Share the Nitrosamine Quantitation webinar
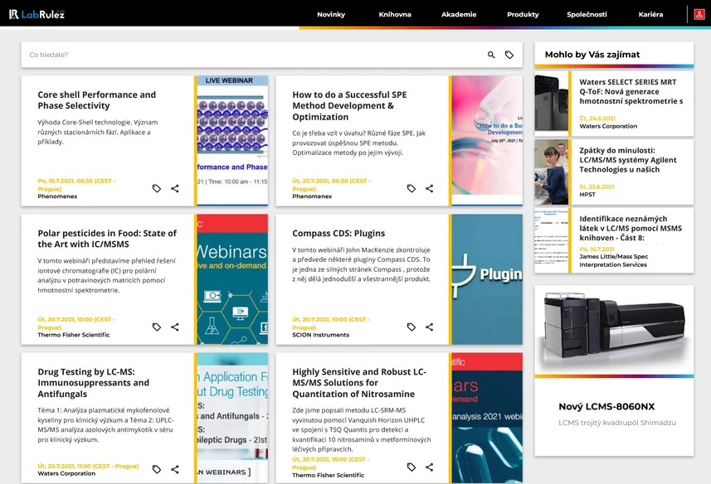The width and height of the screenshot is (711, 484). pos(430,467)
